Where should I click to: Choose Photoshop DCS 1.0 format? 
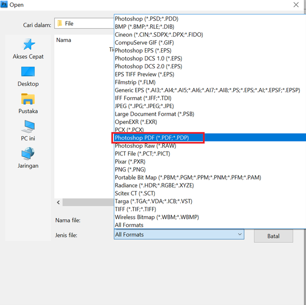210,58
